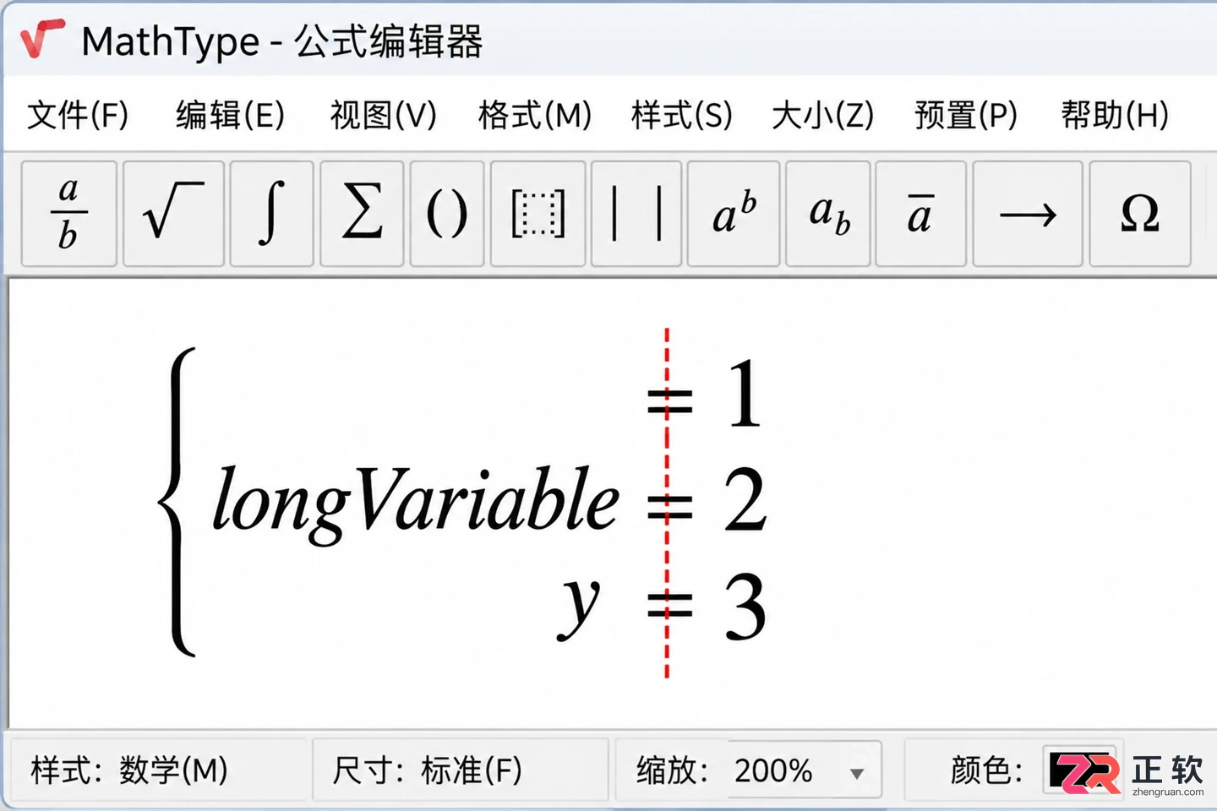
Task: Open the 大小(Z) menu
Action: tap(822, 115)
